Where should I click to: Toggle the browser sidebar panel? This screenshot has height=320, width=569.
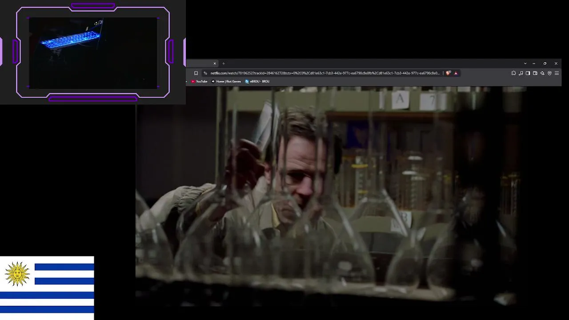pyautogui.click(x=528, y=73)
